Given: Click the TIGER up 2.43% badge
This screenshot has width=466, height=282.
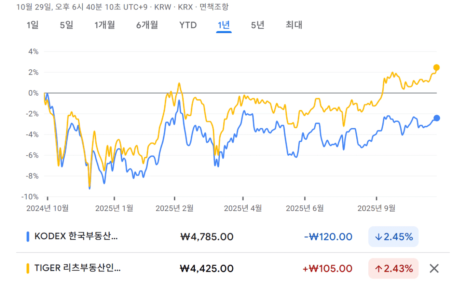Looking at the screenshot, I should click(x=393, y=269).
